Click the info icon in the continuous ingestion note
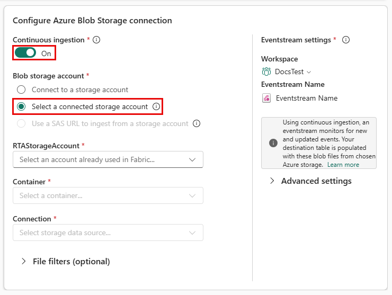 (x=273, y=143)
